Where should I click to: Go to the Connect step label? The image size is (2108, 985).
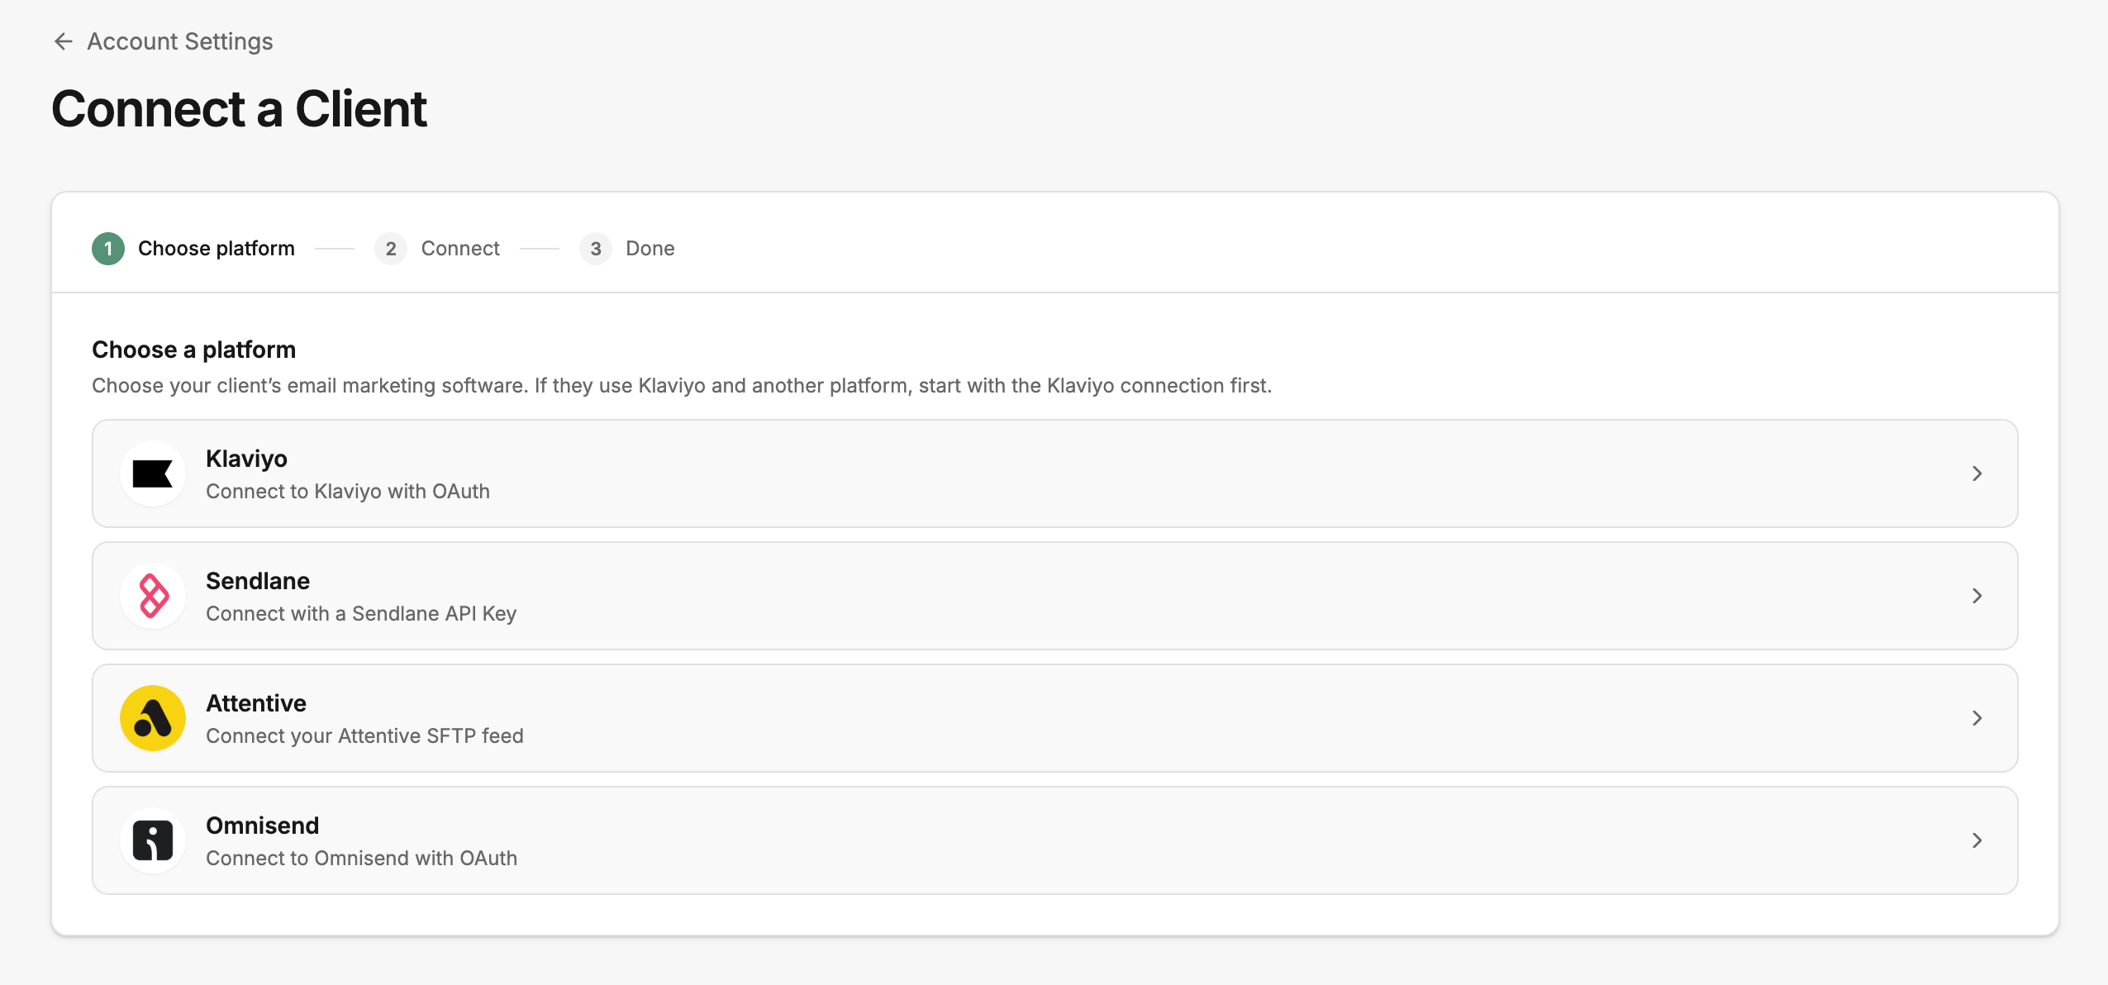[460, 249]
